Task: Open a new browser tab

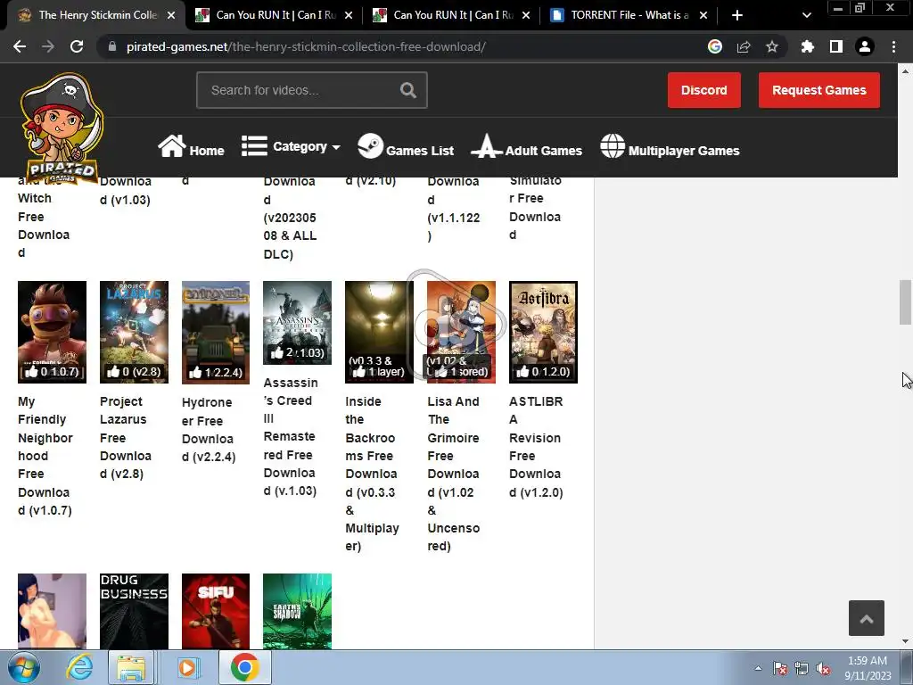Action: pyautogui.click(x=737, y=15)
